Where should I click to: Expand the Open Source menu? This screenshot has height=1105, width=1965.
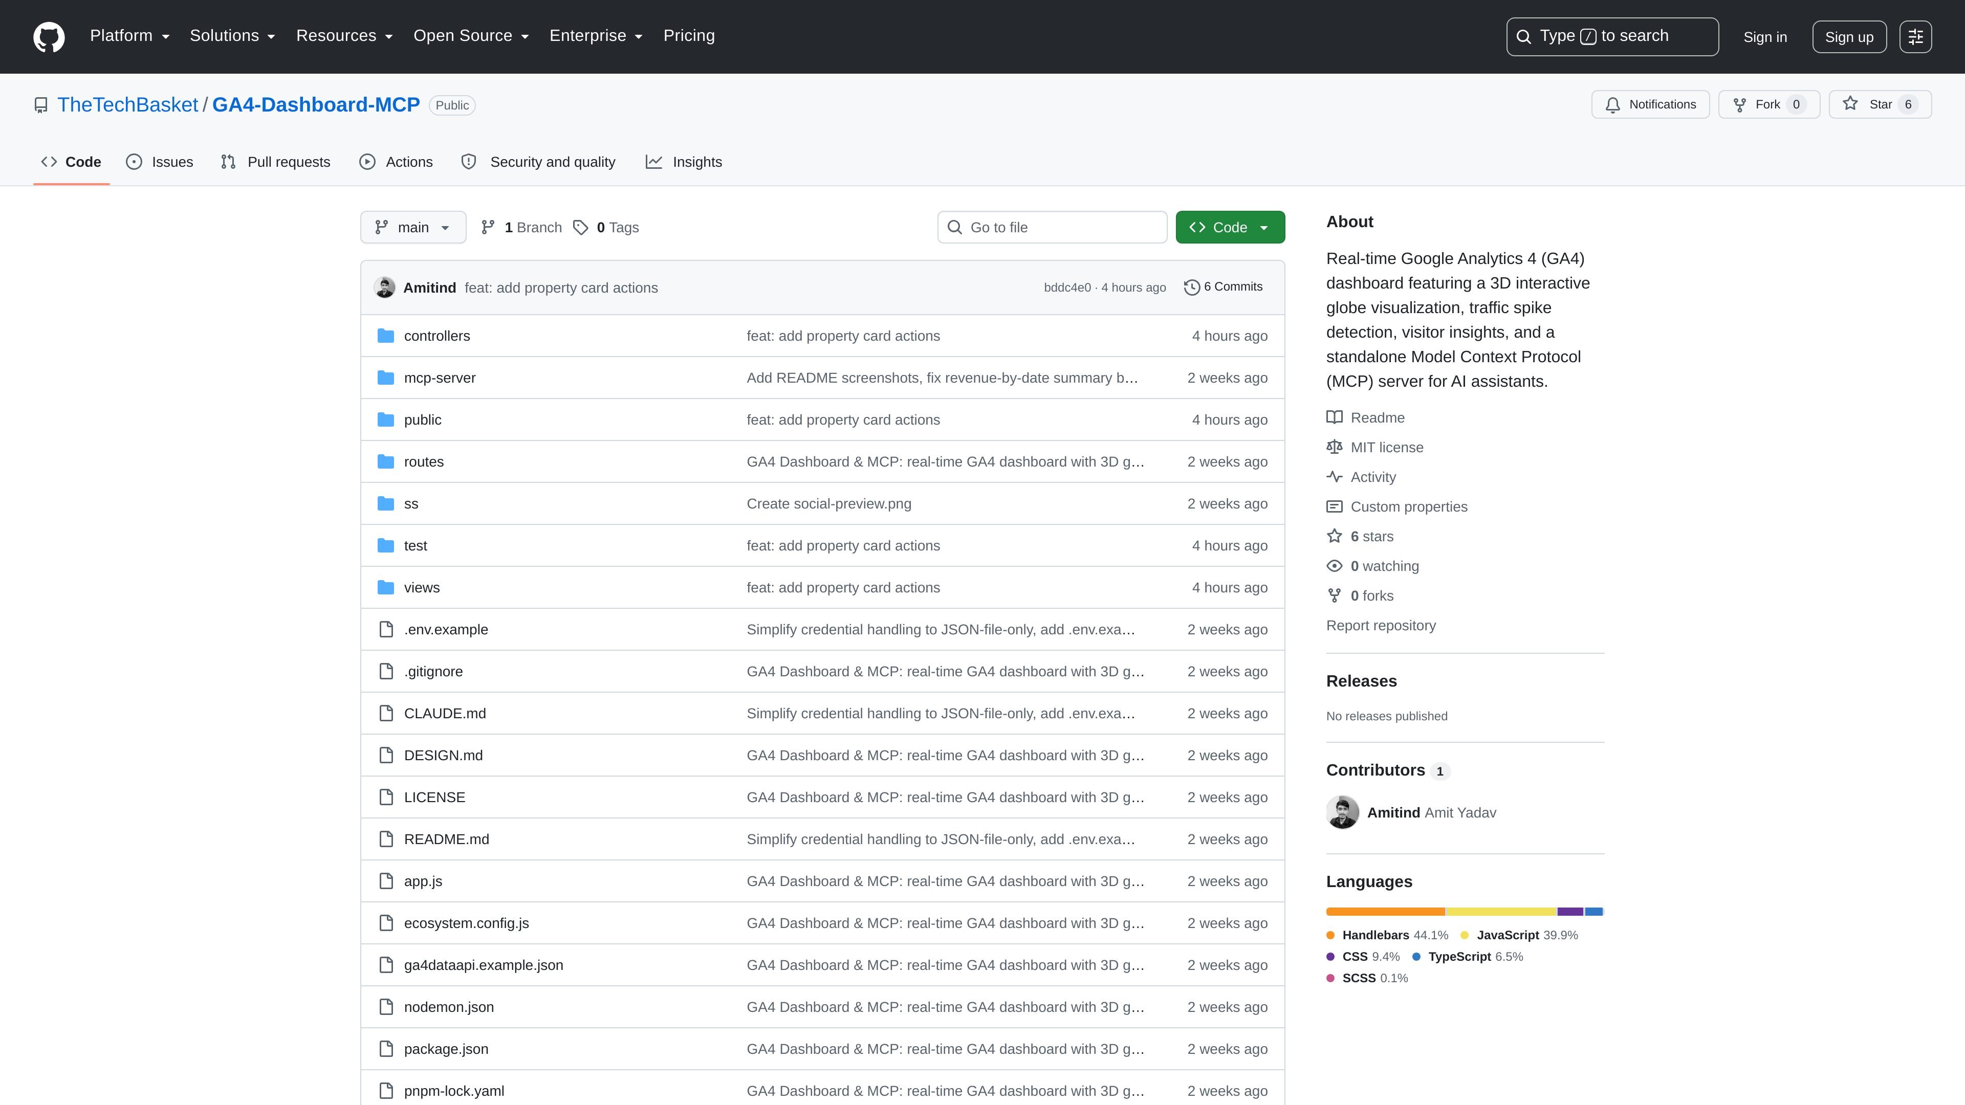pyautogui.click(x=471, y=36)
